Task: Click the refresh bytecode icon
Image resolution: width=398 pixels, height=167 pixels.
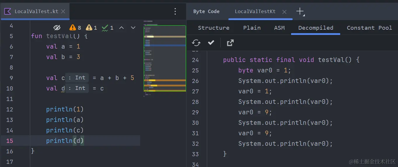Action: click(196, 43)
